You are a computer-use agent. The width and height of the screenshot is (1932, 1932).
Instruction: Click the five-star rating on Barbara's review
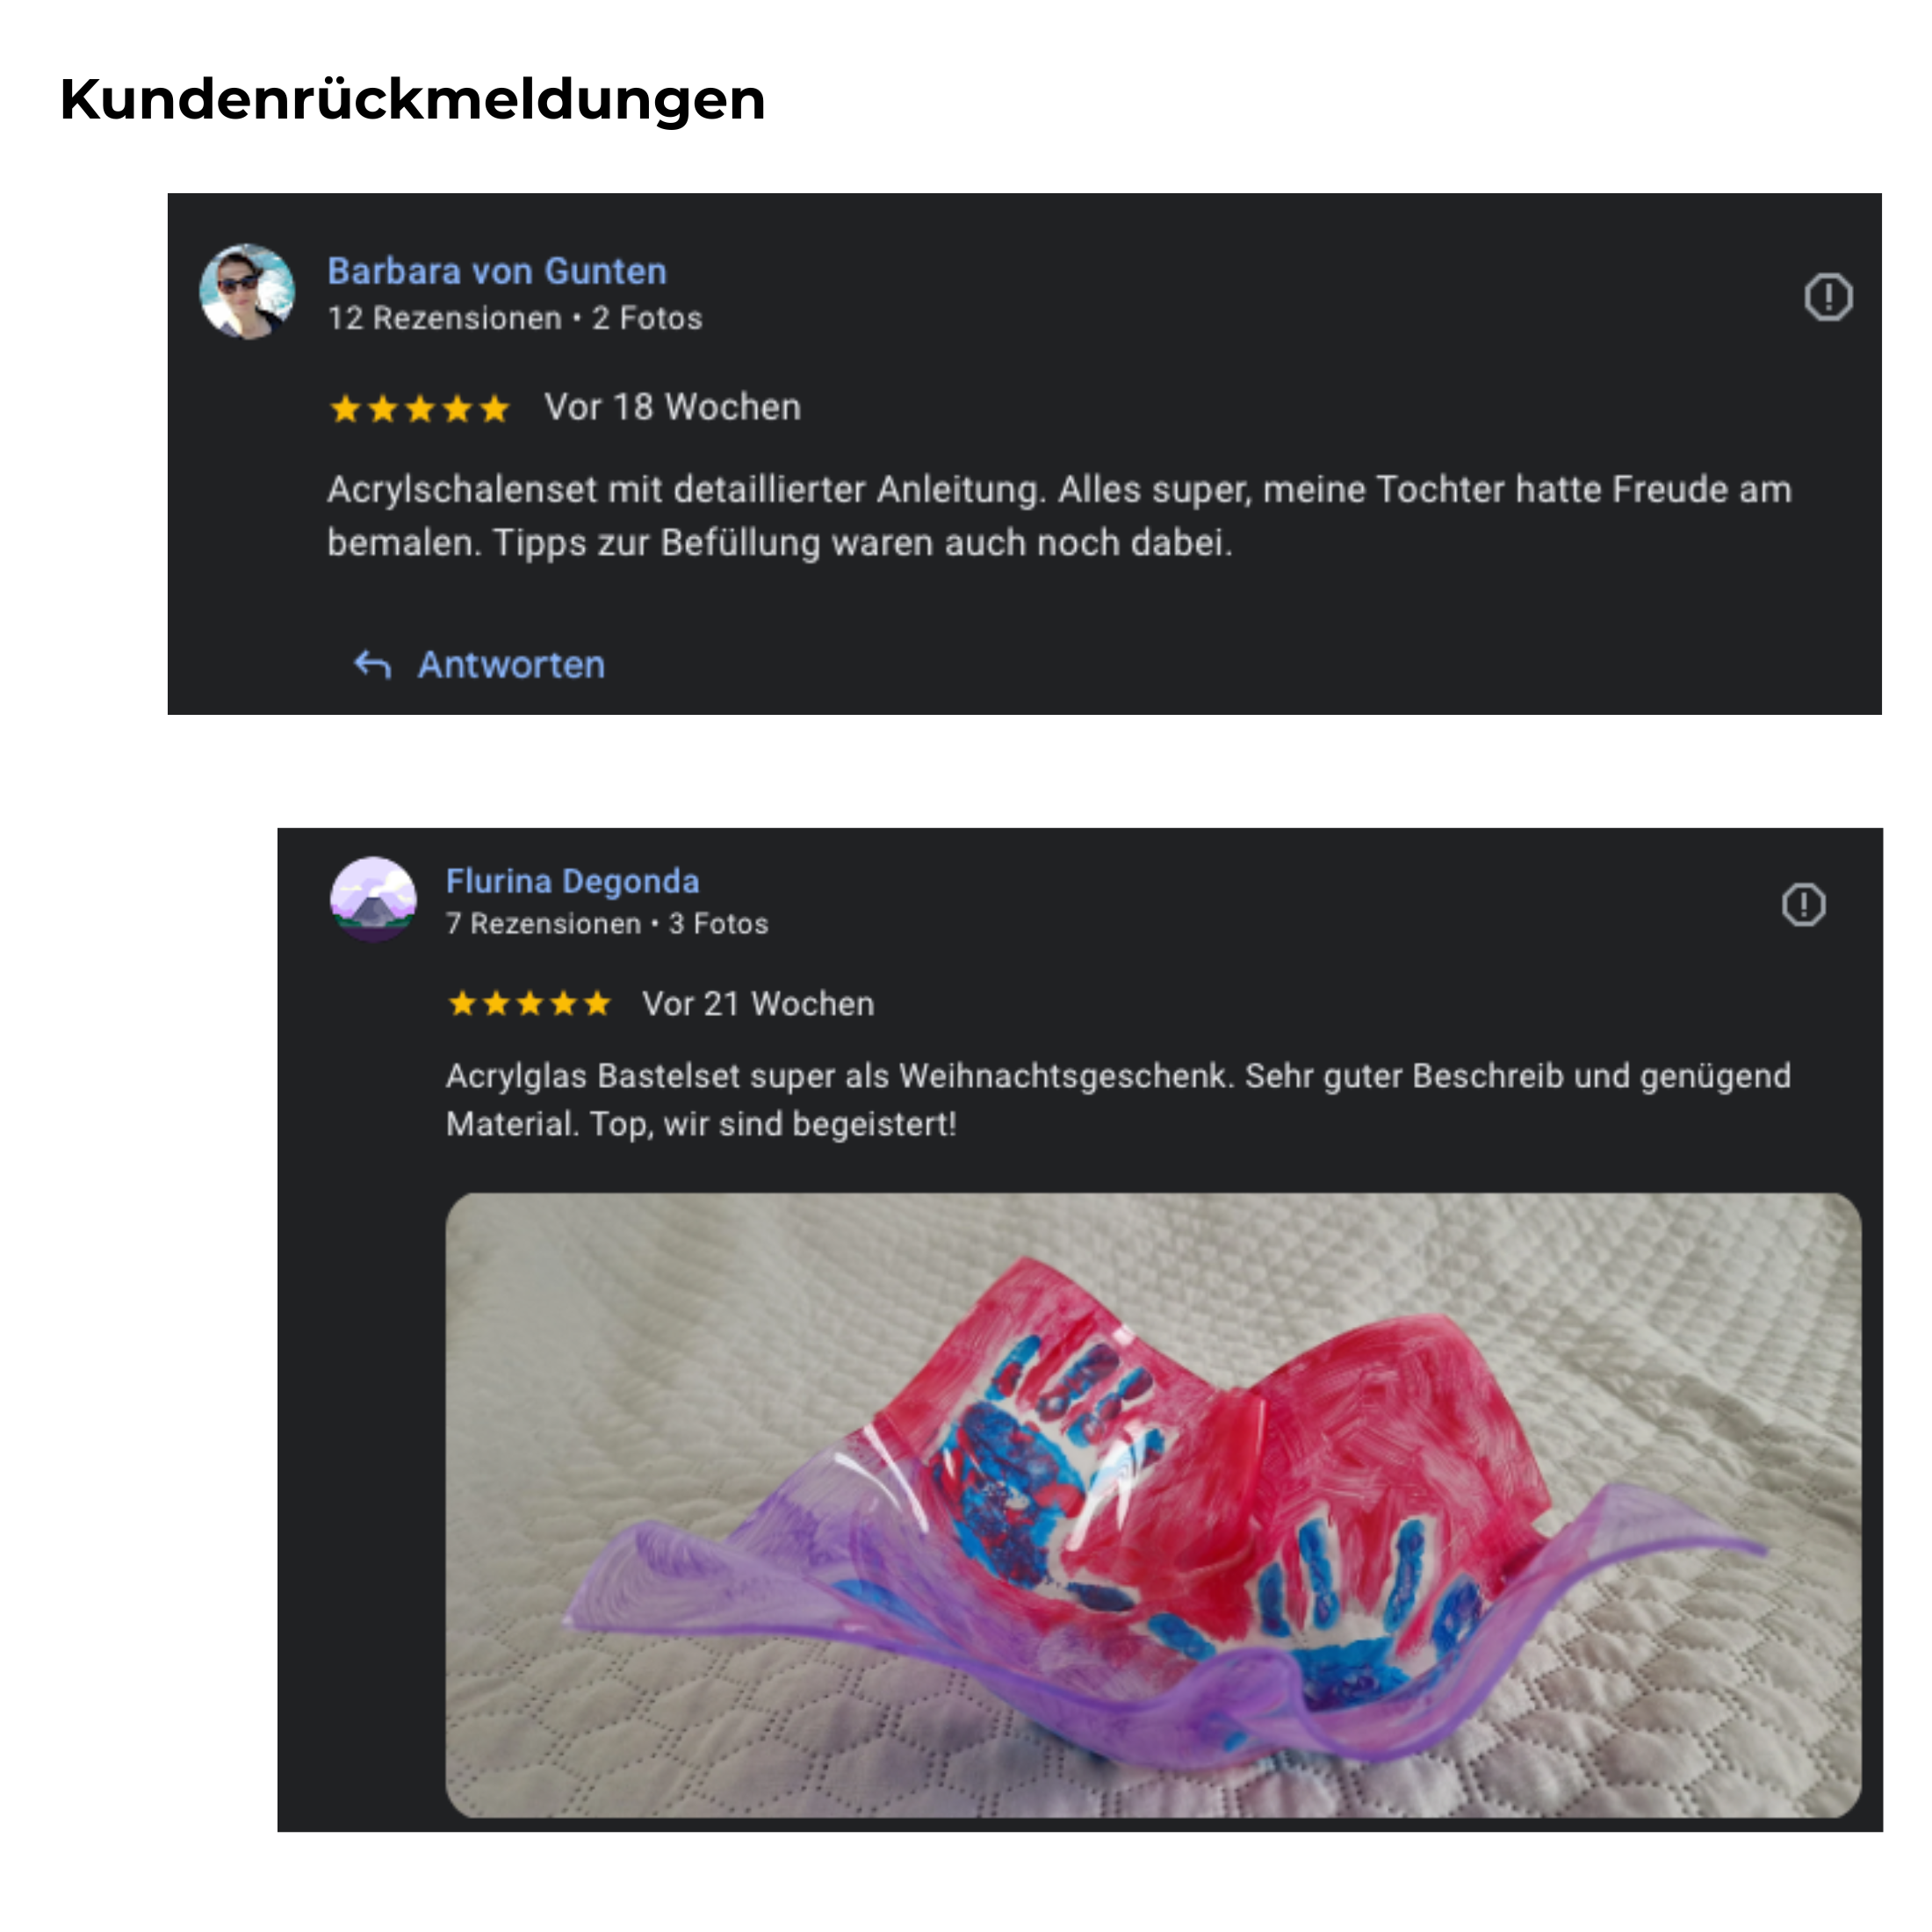coord(420,408)
